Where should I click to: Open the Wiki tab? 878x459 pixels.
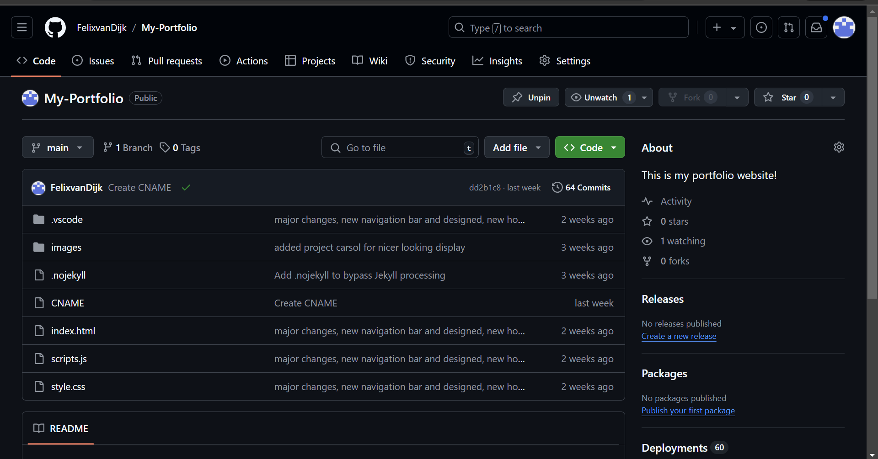click(370, 61)
